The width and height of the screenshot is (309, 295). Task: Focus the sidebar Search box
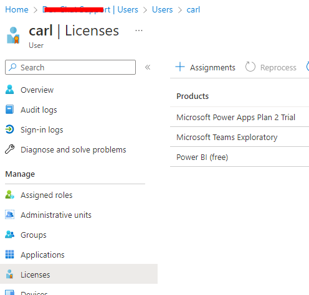click(x=70, y=67)
